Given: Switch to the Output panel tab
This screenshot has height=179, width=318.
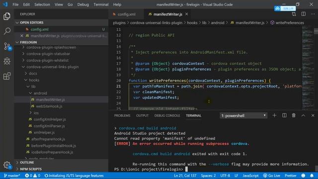Looking at the screenshot, I should pos(142,115).
